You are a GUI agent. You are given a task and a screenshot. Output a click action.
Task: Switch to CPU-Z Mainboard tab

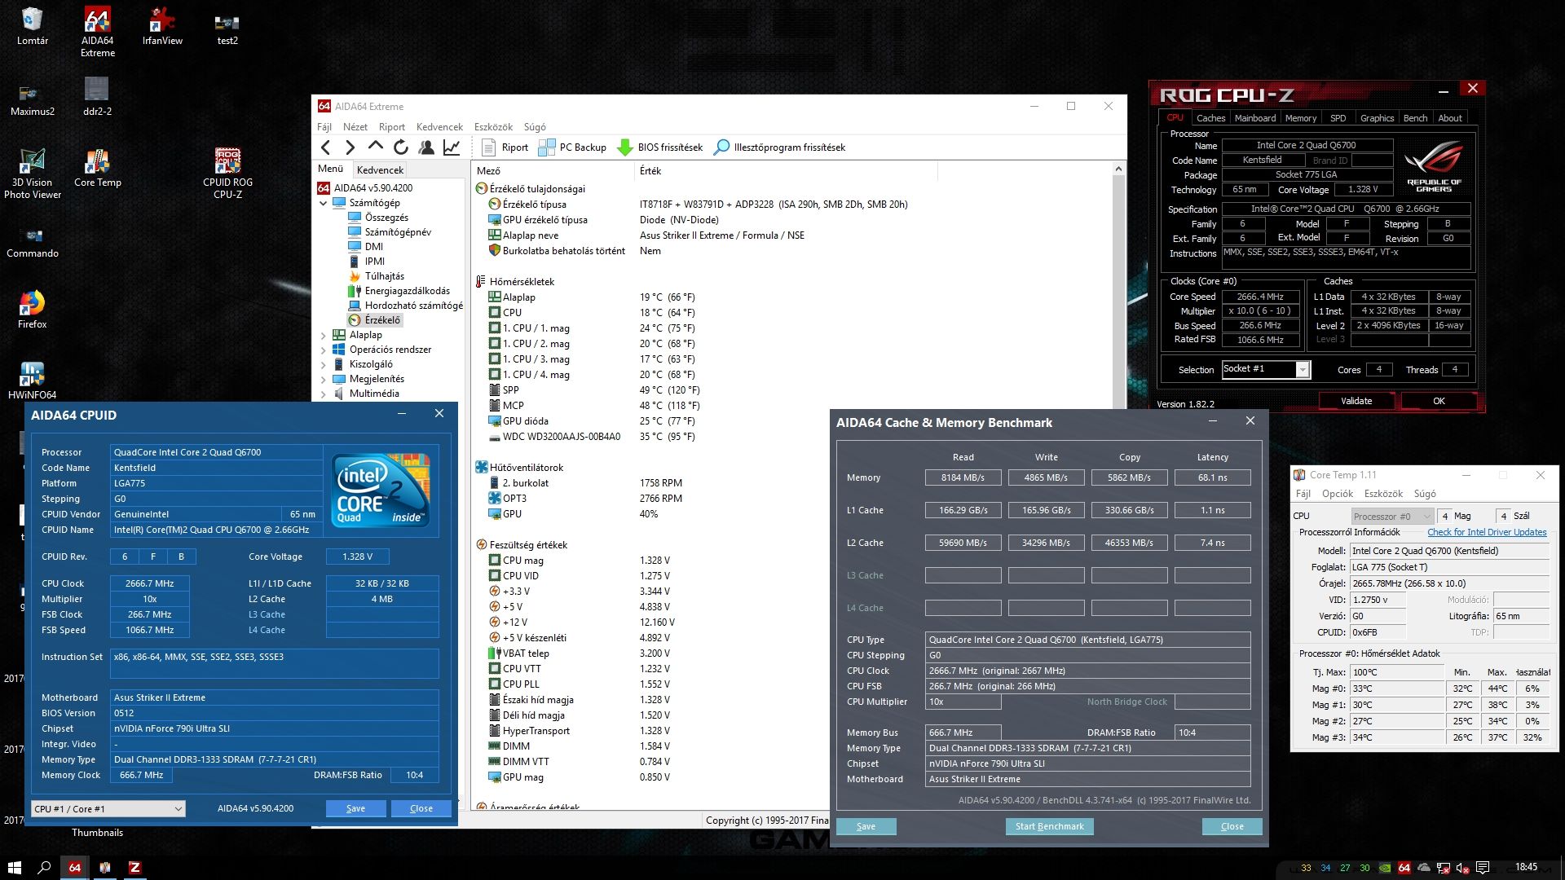point(1255,118)
